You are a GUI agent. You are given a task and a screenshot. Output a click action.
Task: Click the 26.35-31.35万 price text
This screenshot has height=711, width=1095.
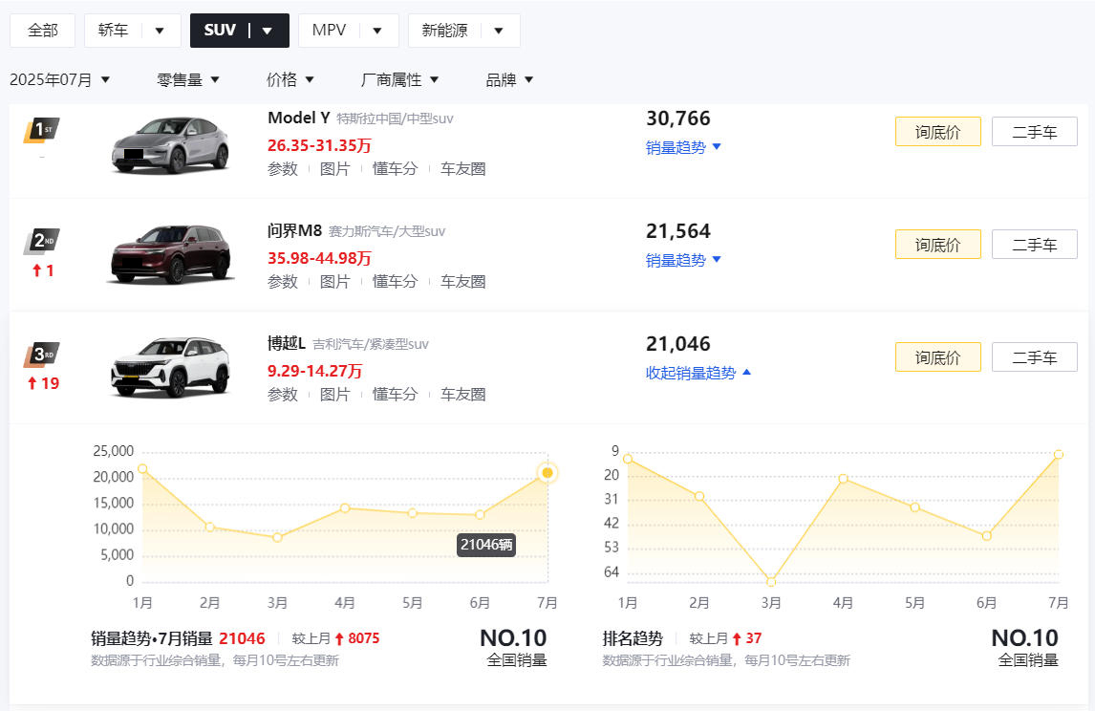[x=319, y=145]
